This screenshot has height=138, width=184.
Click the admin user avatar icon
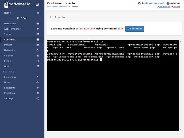(168, 3)
